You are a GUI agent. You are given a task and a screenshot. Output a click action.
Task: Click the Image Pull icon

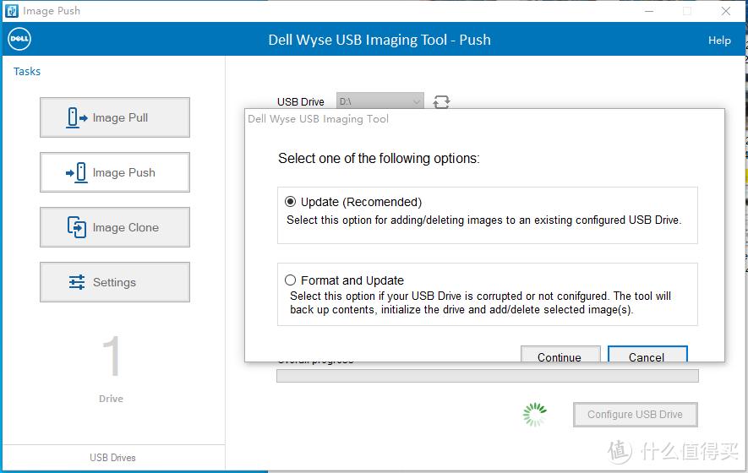77,117
